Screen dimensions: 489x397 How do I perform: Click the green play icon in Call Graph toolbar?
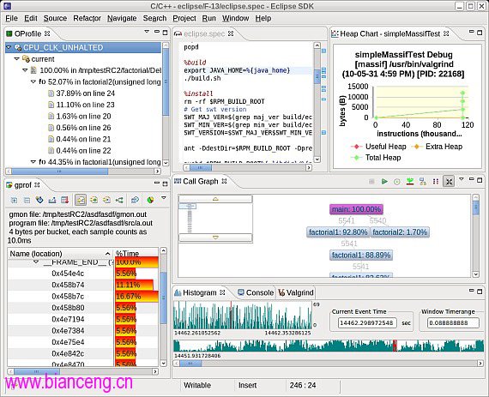coord(384,182)
